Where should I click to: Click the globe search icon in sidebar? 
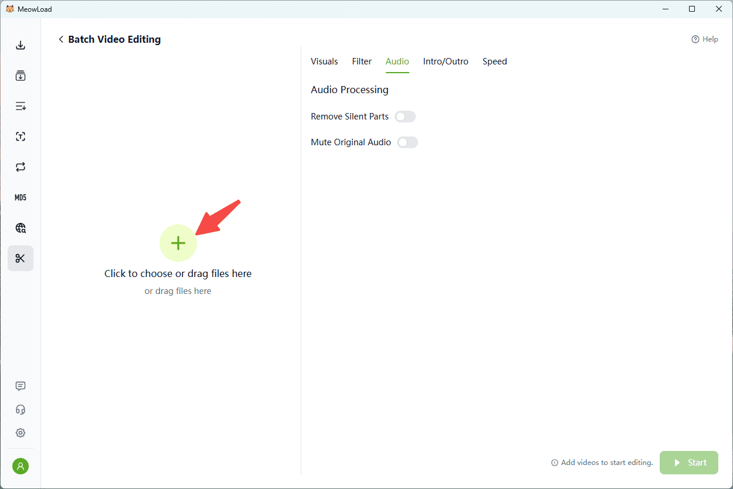pyautogui.click(x=21, y=228)
